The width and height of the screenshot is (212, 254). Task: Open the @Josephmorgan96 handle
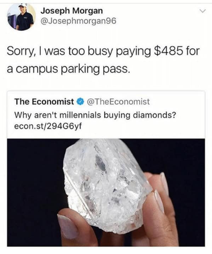(79, 21)
